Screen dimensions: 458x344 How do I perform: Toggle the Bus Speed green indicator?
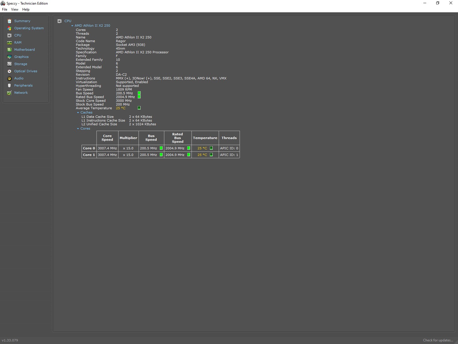click(139, 93)
